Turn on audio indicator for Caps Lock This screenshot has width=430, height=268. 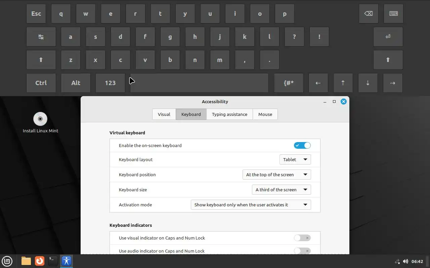pos(302,251)
